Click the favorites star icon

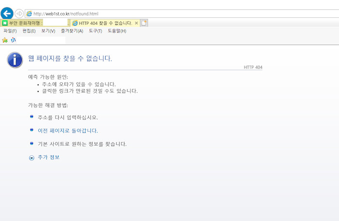coord(5,40)
